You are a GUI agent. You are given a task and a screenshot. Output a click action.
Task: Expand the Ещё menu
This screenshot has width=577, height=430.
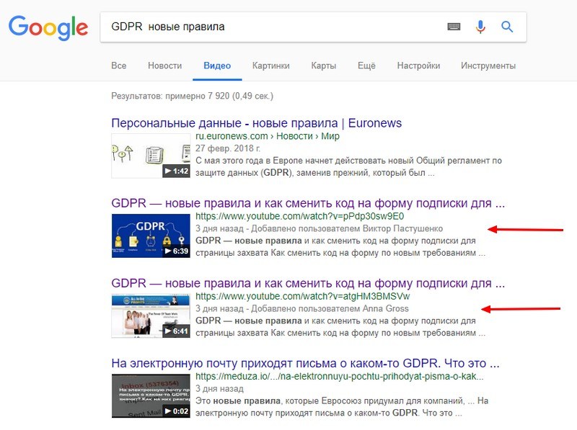point(366,66)
